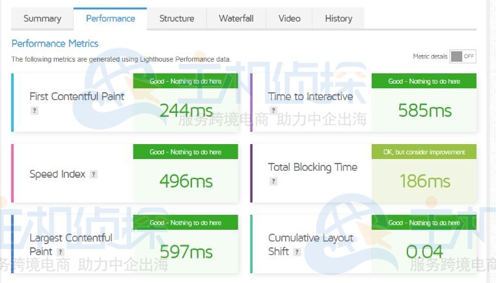Click the Speed Index title
Viewport: 496px width, 283px height.
point(57,174)
